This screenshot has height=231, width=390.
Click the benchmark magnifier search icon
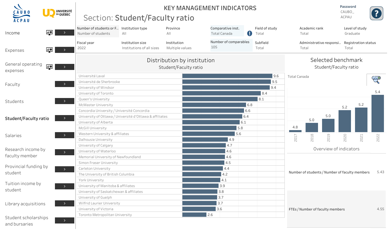coord(376,80)
